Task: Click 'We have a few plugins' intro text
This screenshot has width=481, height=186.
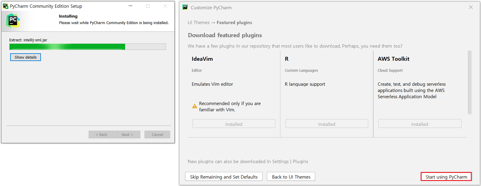Action: tap(295, 46)
